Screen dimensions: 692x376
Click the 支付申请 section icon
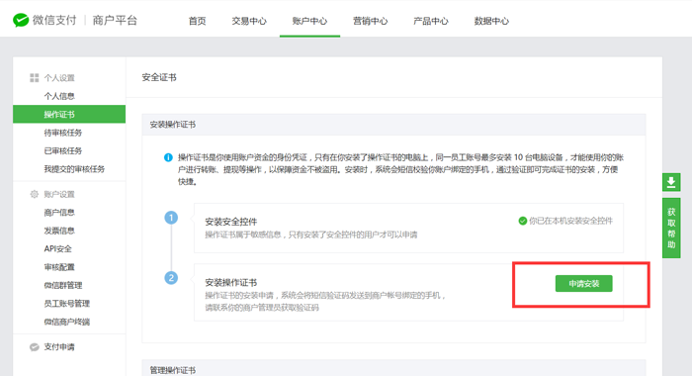point(34,347)
